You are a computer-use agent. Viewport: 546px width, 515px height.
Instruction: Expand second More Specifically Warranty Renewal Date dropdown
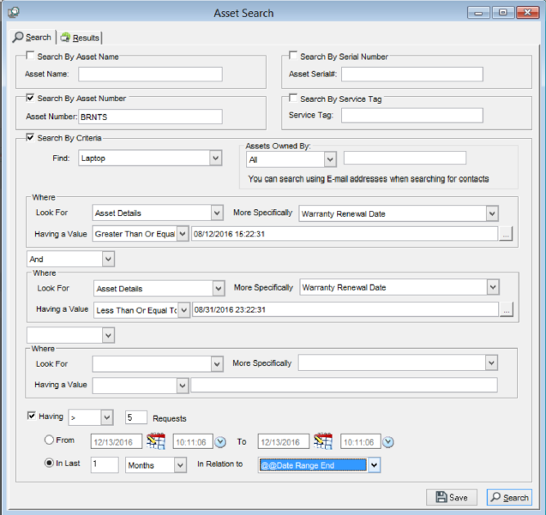pos(493,287)
